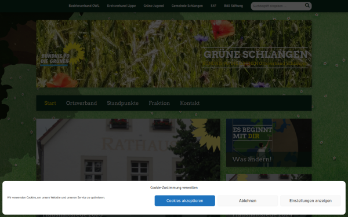Image resolution: width=348 pixels, height=217 pixels.
Task: Open the Standpunkte menu
Action: (123, 103)
